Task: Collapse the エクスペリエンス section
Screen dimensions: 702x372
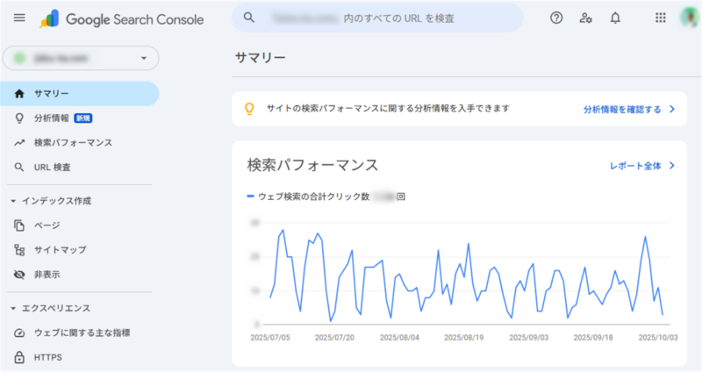Action: (x=13, y=308)
